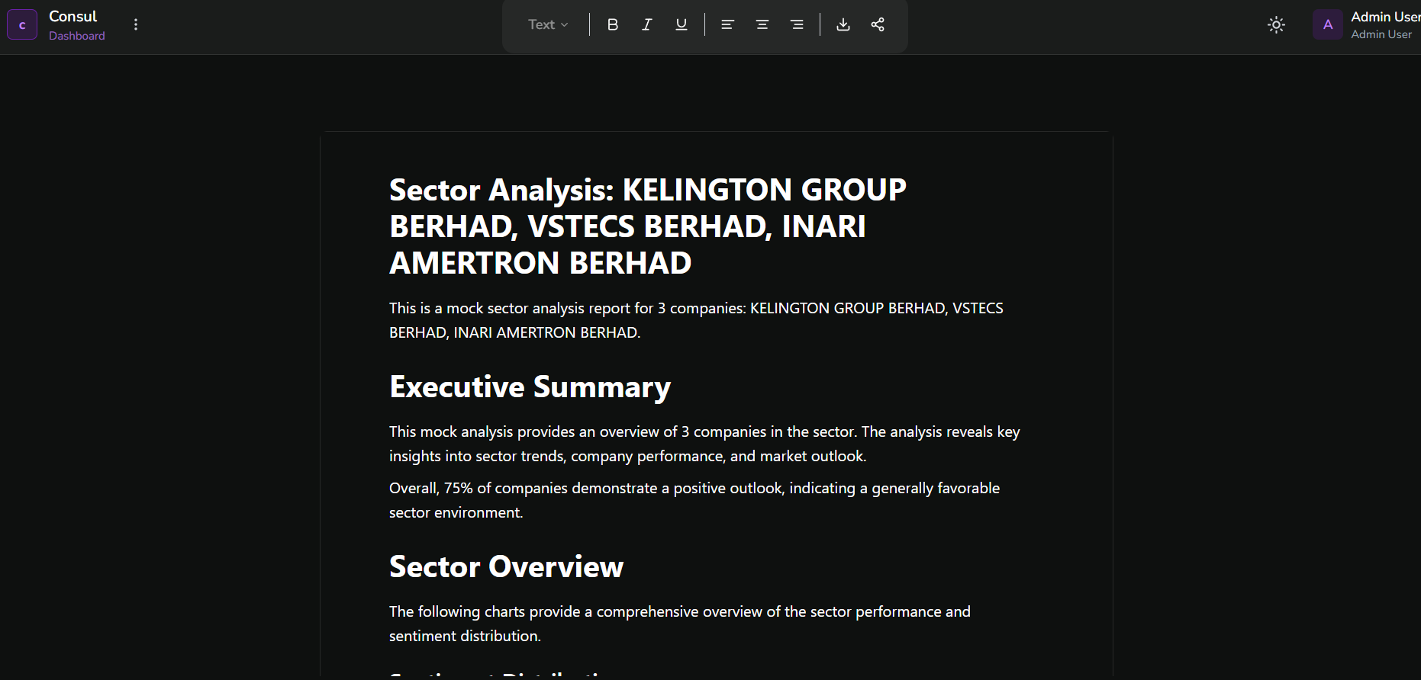This screenshot has height=680, width=1421.
Task: Open the Text style dropdown
Action: (x=548, y=24)
